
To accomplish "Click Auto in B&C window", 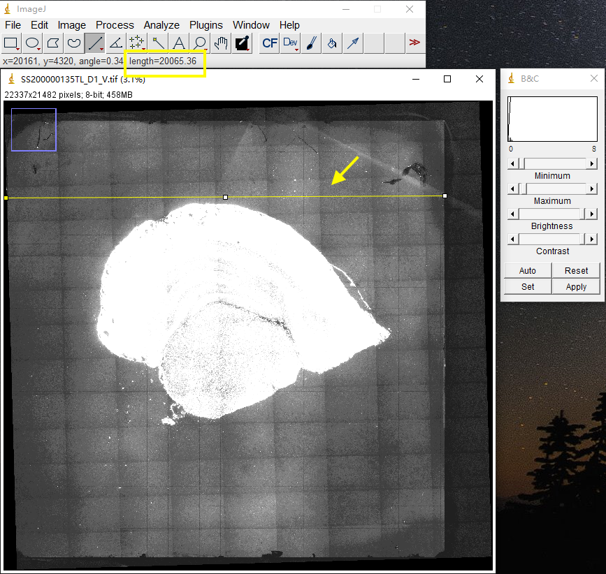I will (528, 271).
